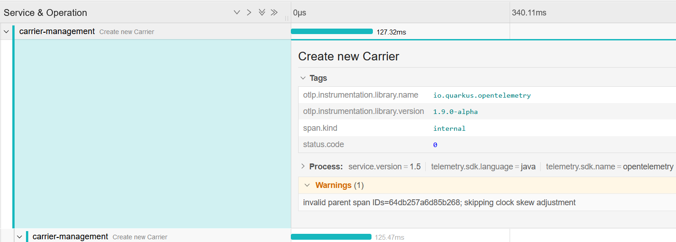Click the status.code tag key
The height and width of the screenshot is (242, 676).
[323, 144]
